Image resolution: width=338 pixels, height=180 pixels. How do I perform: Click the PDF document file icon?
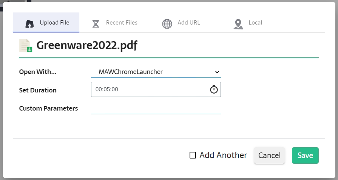point(26,46)
